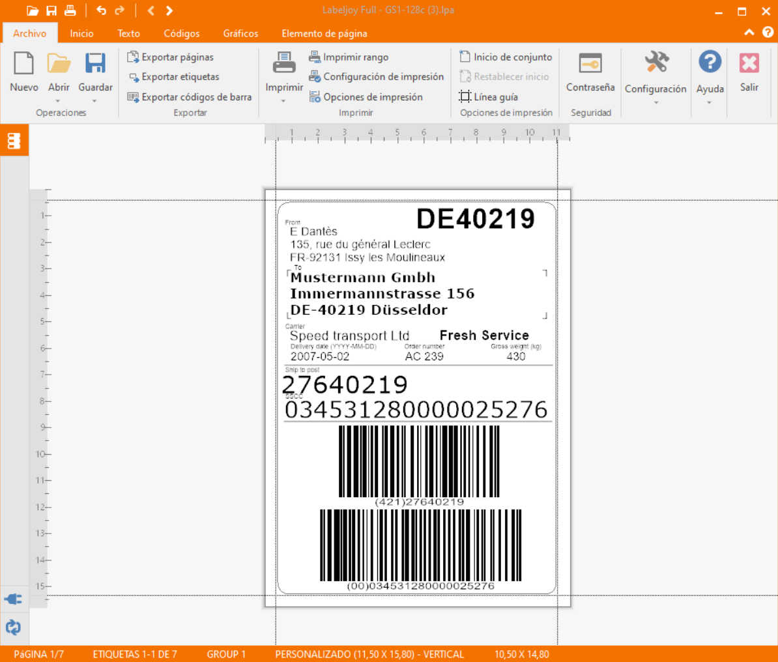The width and height of the screenshot is (778, 662).
Task: Click Exportar páginas
Action: (x=171, y=57)
